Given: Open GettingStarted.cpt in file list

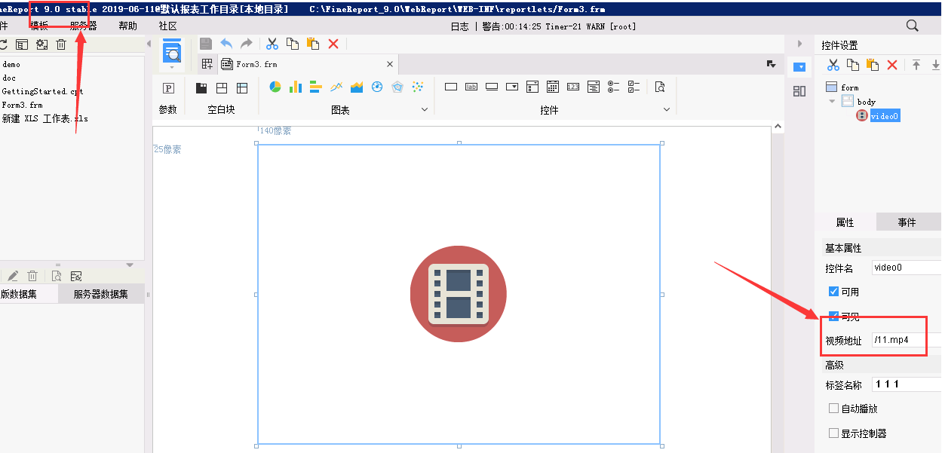Looking at the screenshot, I should pos(42,91).
